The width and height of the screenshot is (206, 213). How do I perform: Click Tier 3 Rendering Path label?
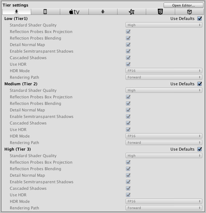click(x=24, y=208)
